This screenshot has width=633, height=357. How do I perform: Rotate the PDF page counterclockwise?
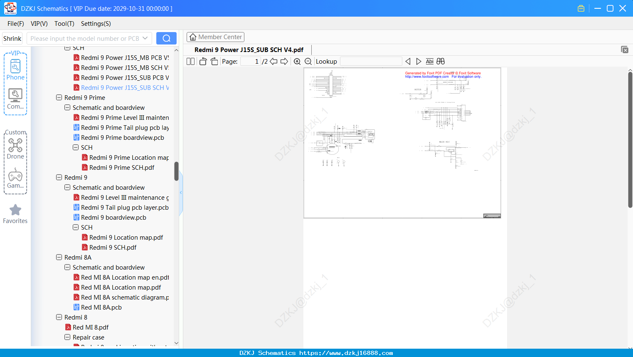203,62
